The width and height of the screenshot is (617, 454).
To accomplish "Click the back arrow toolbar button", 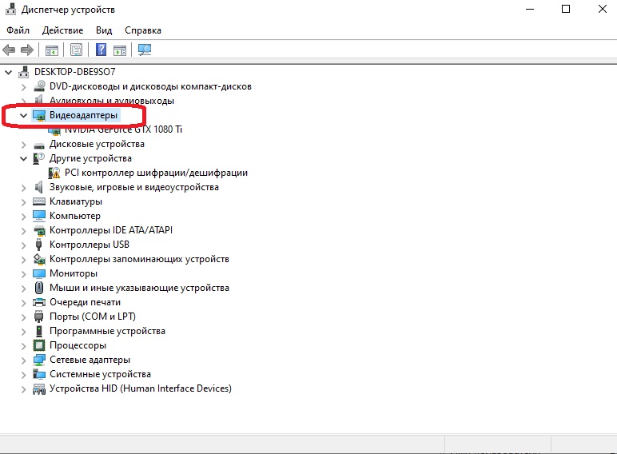I will click(x=10, y=50).
